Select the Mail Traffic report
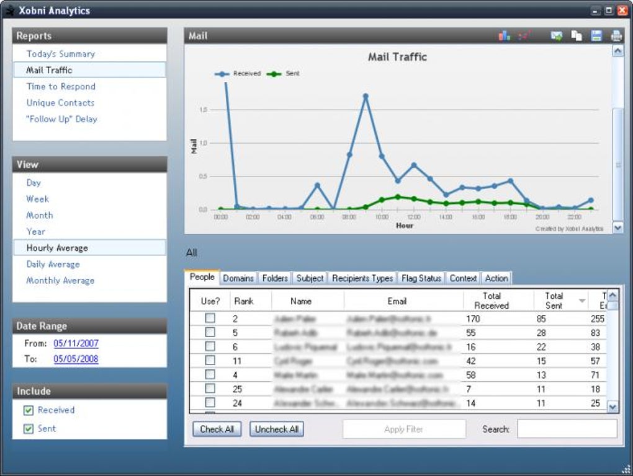The width and height of the screenshot is (633, 476). click(x=89, y=70)
